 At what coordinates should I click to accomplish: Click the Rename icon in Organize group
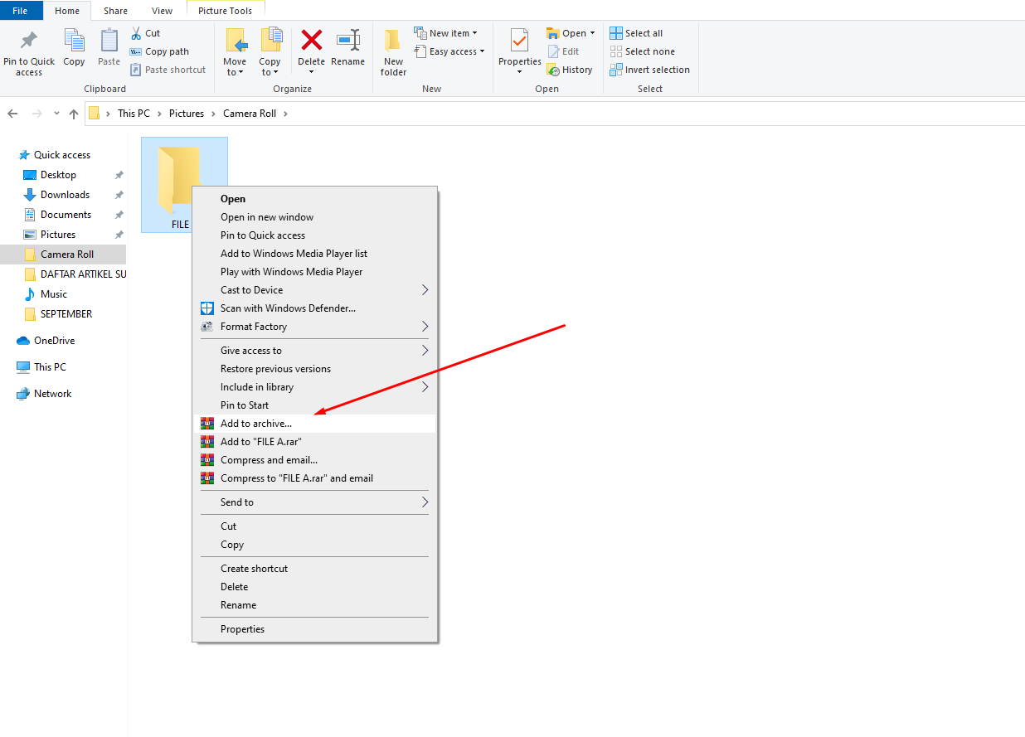pyautogui.click(x=347, y=41)
